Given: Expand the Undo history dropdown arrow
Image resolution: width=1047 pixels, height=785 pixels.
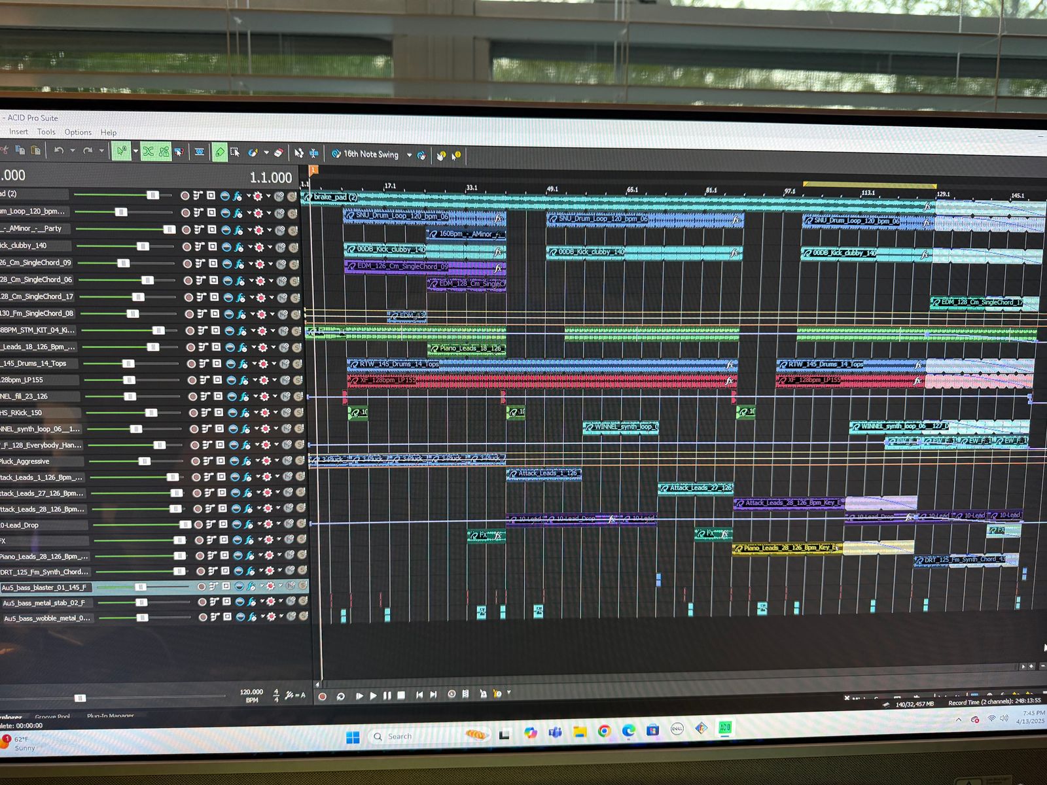Looking at the screenshot, I should tap(72, 151).
